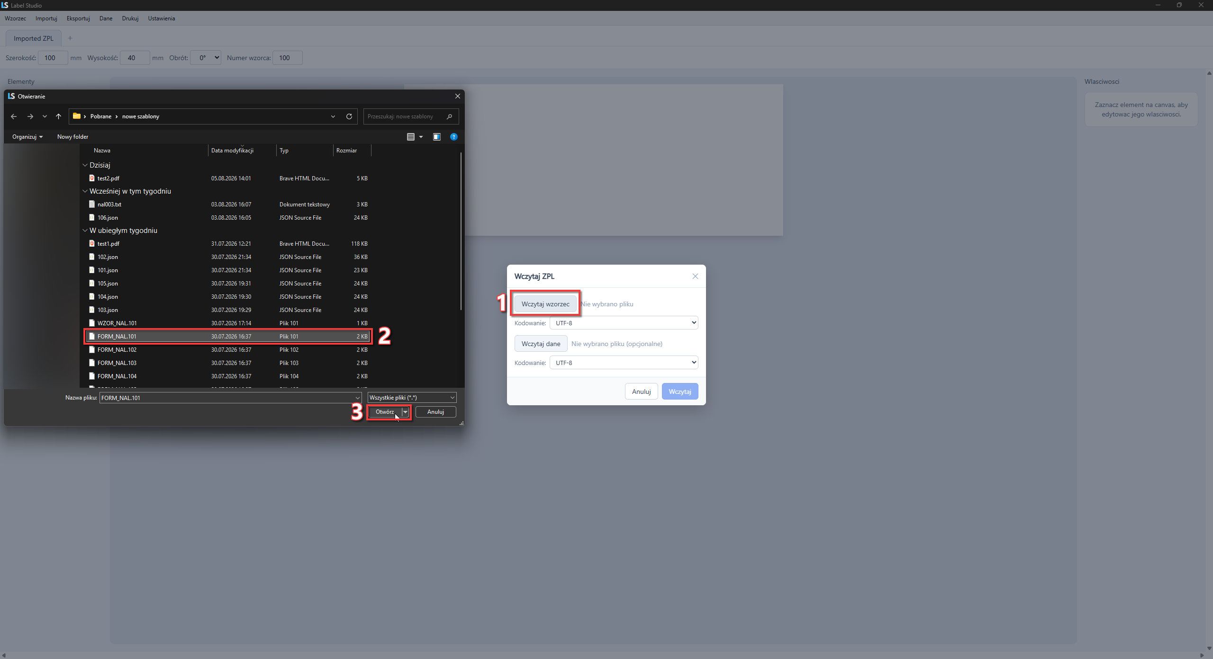Collapse W ubiegłym tygodniu group
This screenshot has width=1213, height=659.
coord(85,231)
